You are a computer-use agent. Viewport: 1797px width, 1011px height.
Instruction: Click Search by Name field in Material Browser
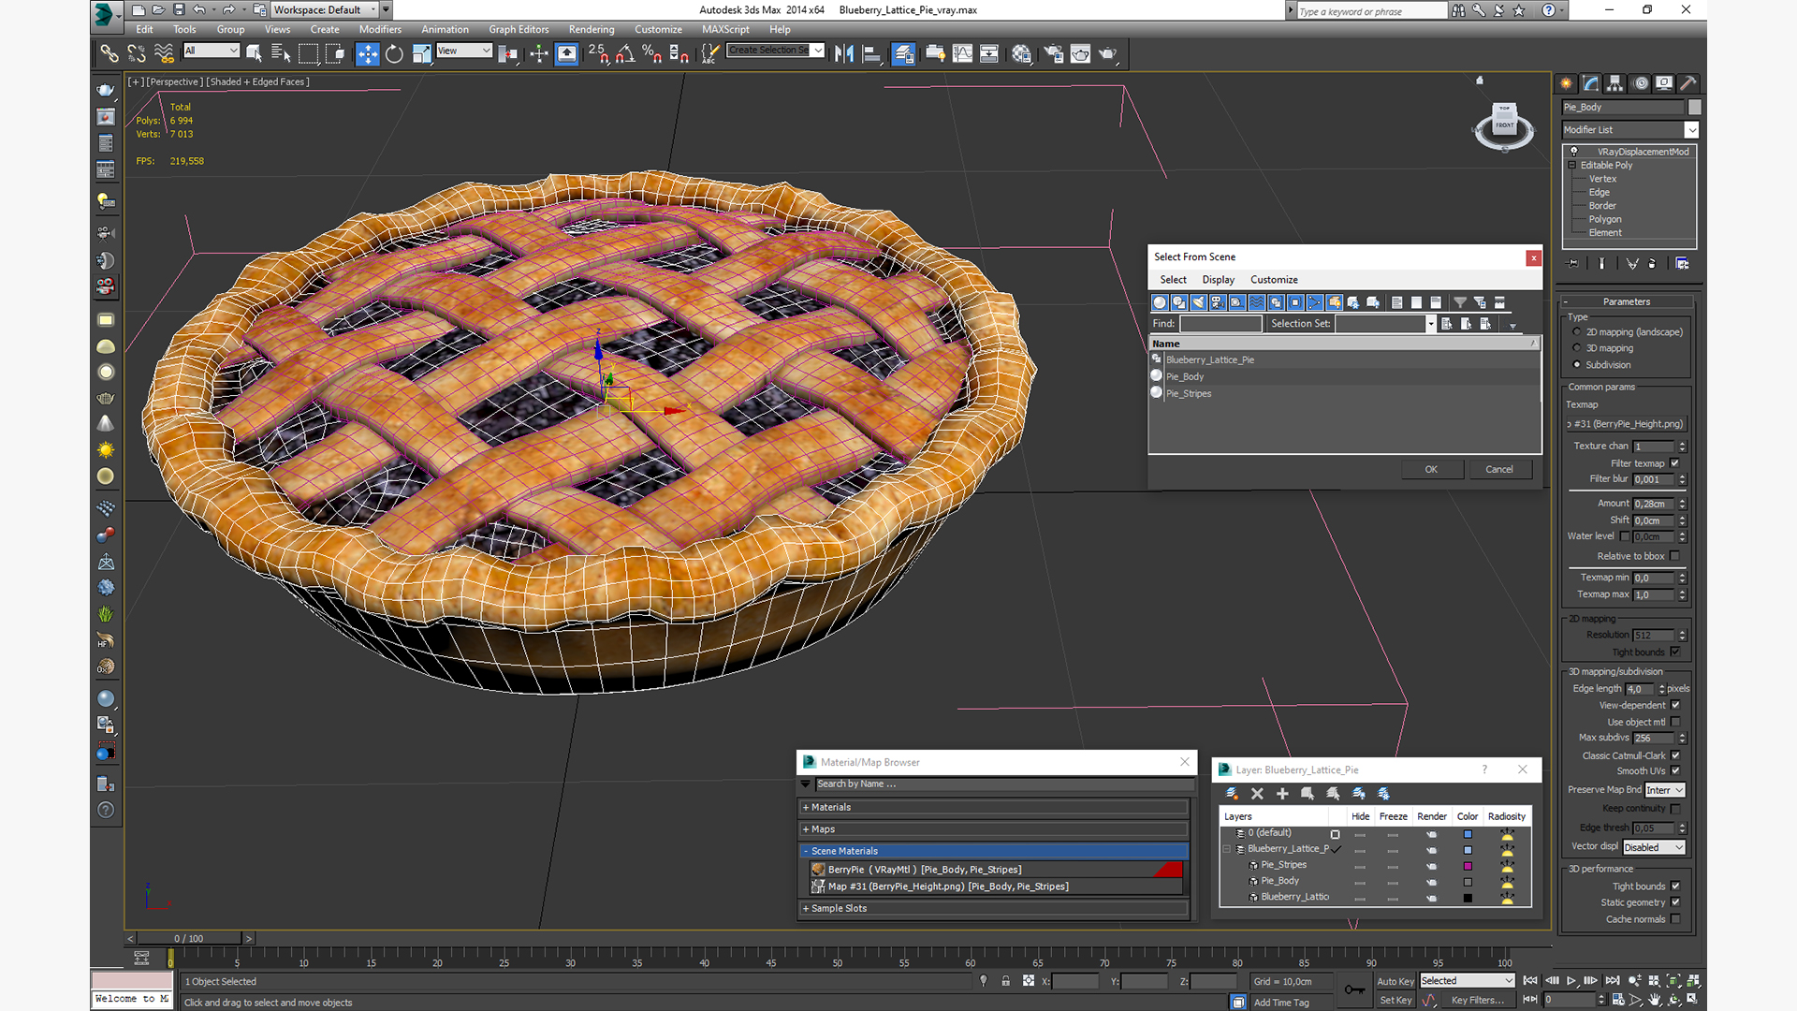tap(1003, 784)
